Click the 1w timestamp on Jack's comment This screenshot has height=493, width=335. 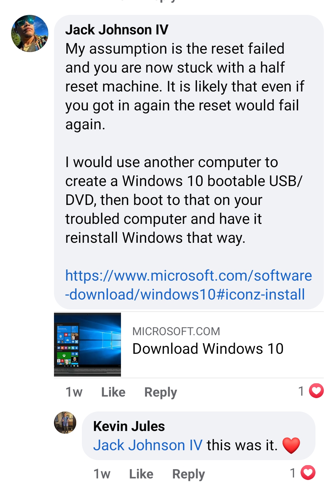coord(74,392)
